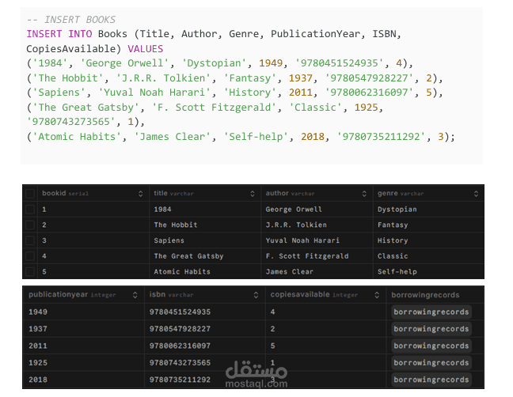Click the '-- INSERT BOOKS' comment line

(71, 20)
